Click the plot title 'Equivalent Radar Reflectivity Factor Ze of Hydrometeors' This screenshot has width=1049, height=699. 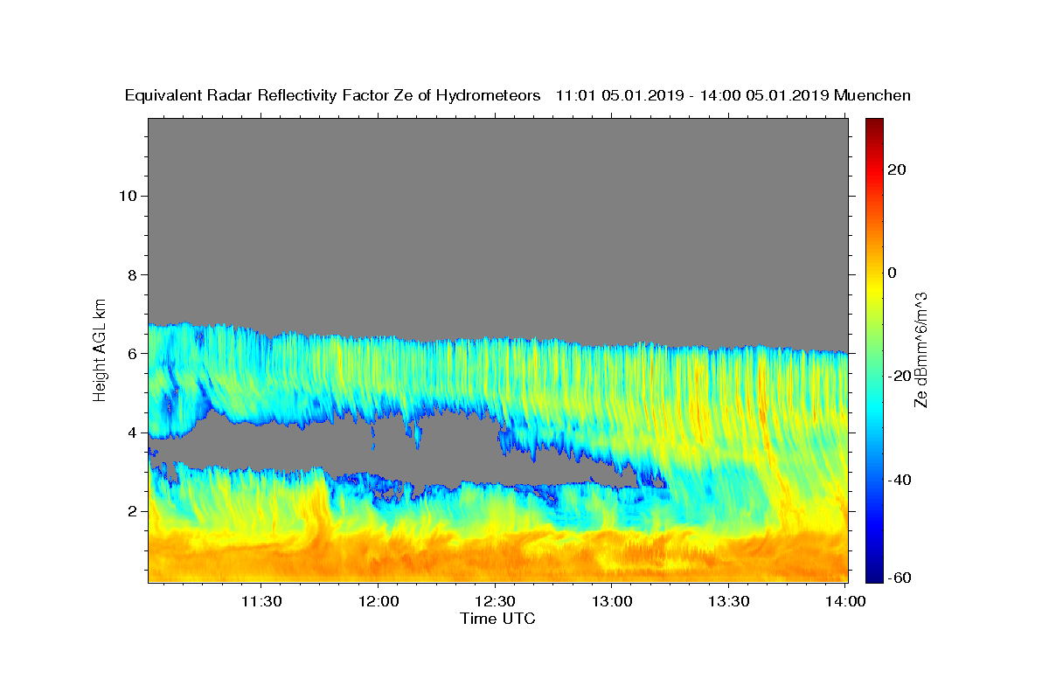click(333, 95)
